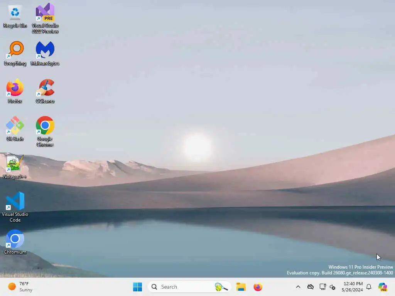Select the Firefox desktop shortcut
Screen dimensions: 395x296
15,91
